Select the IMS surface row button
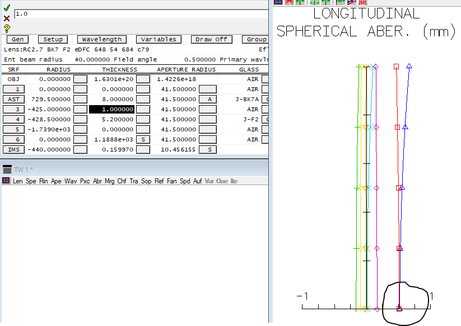Screen dimensions: 461x326 13,150
